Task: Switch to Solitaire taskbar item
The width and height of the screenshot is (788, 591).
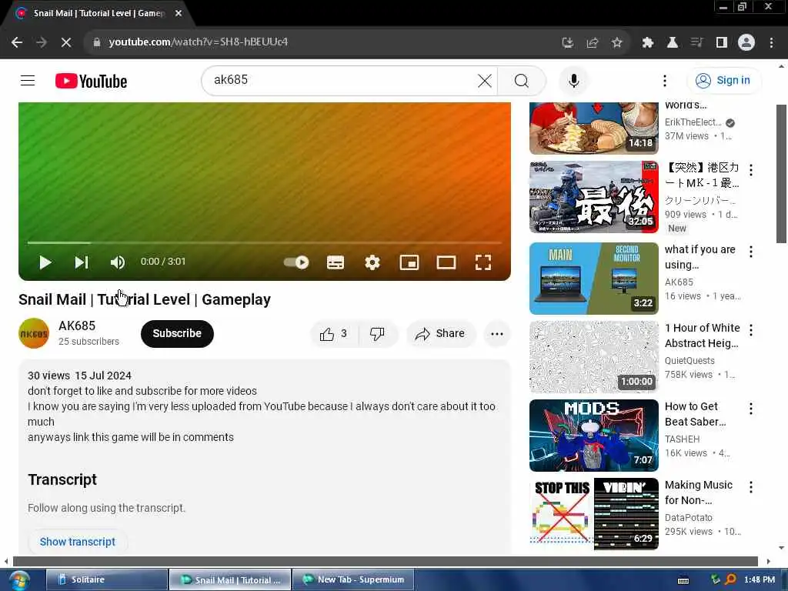Action: pyautogui.click(x=106, y=579)
